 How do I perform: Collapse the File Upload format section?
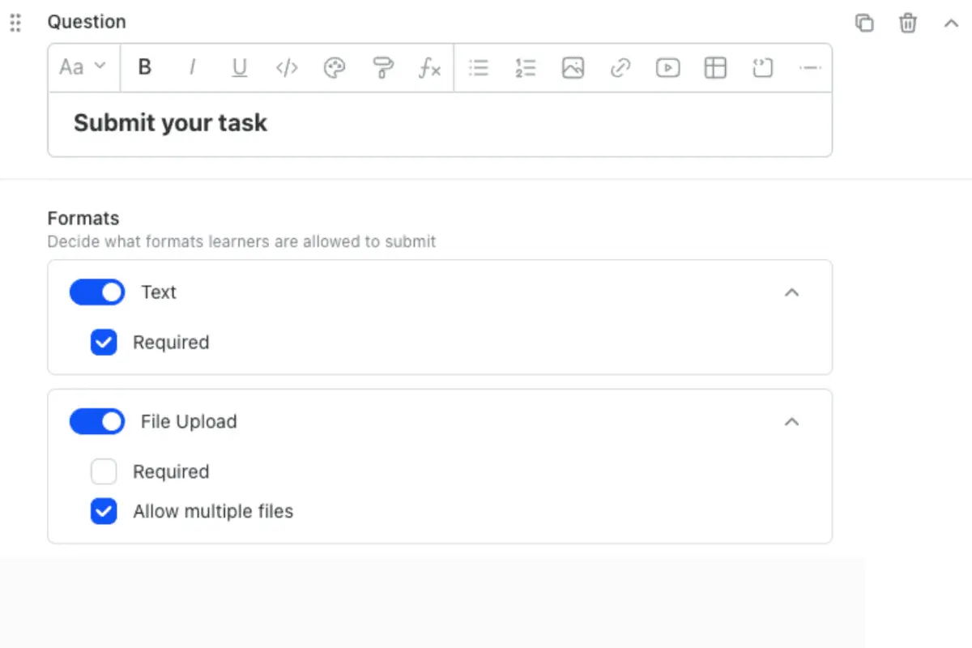tap(792, 422)
